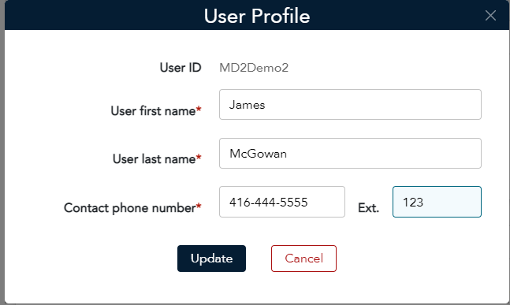The width and height of the screenshot is (510, 305).
Task: Select the MD2Demo2 user ID value
Action: click(x=254, y=68)
